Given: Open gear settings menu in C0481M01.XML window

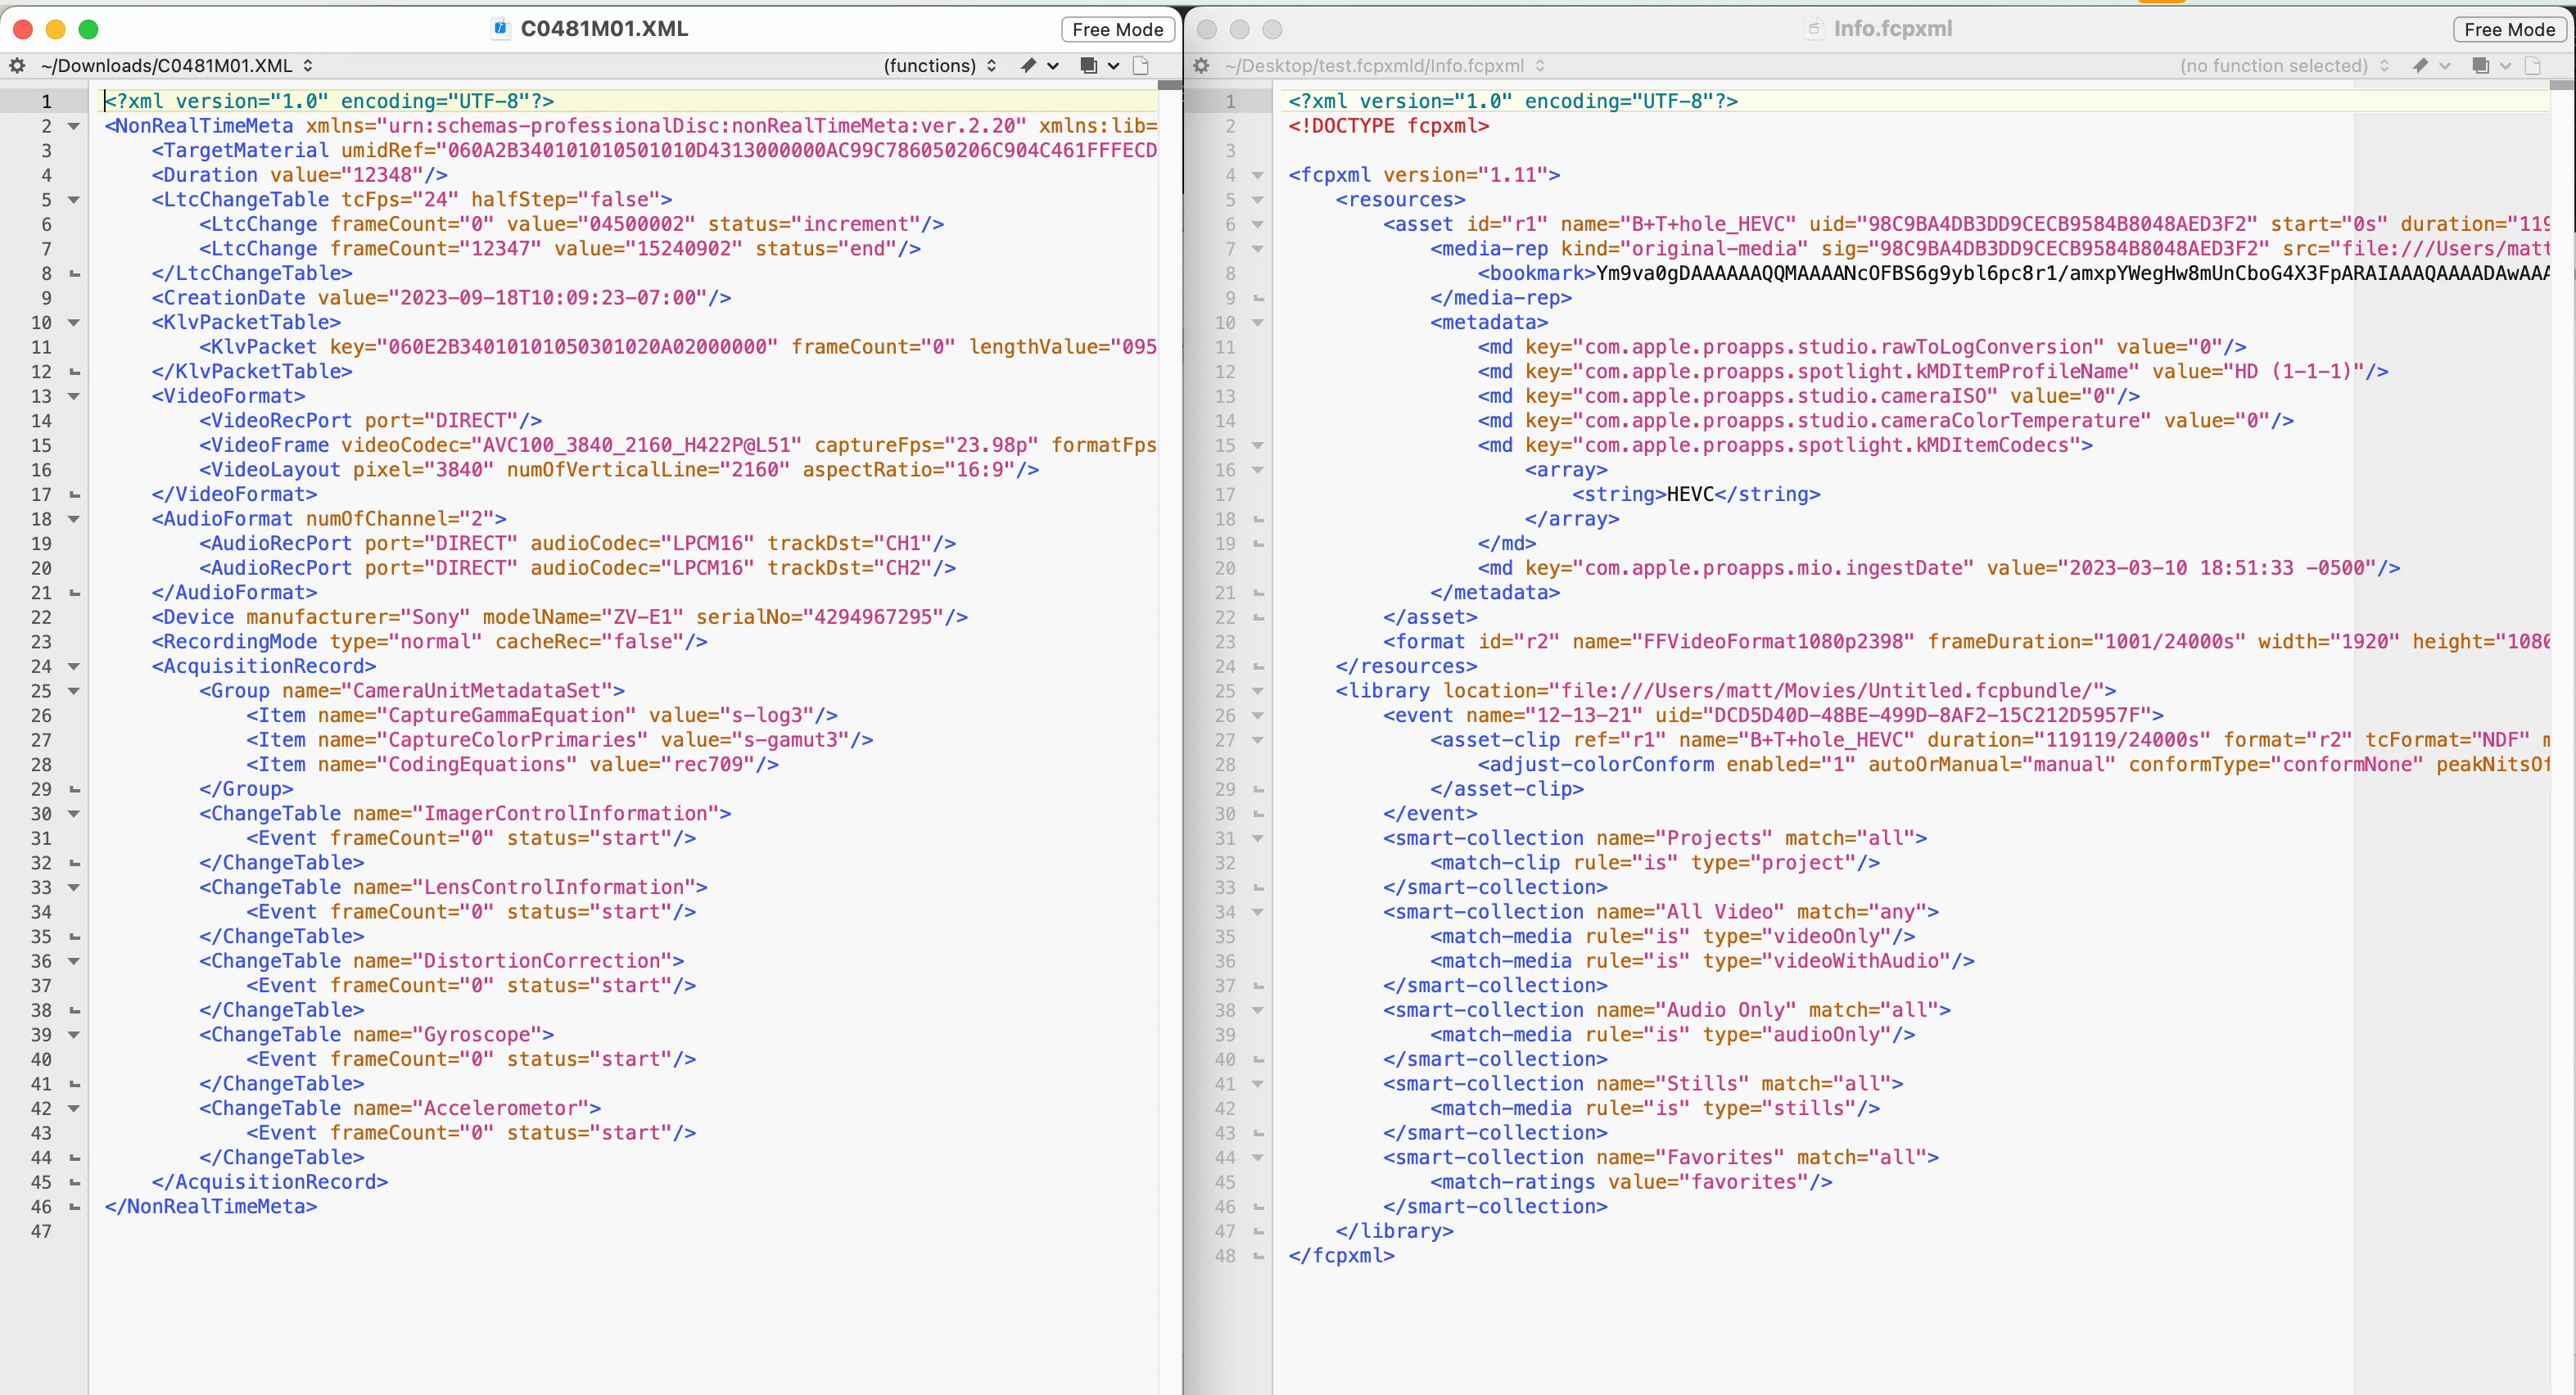Looking at the screenshot, I should [17, 66].
